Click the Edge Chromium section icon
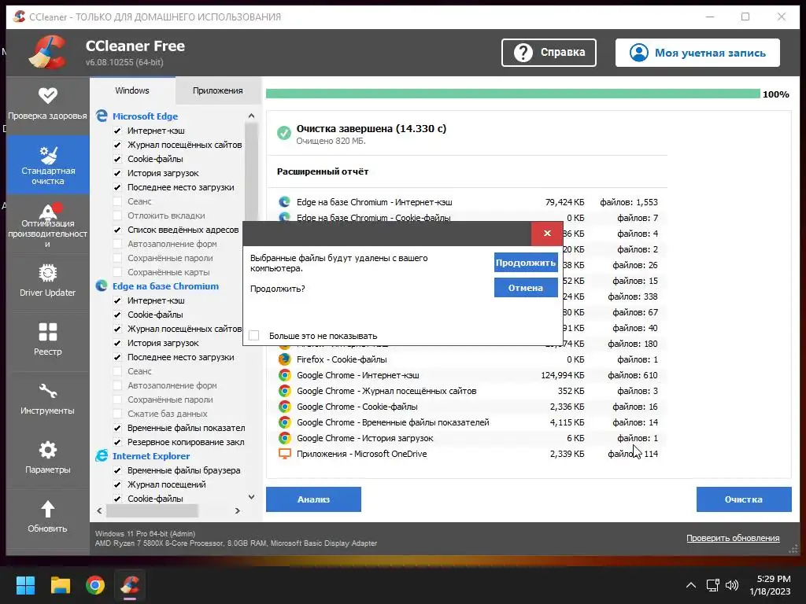The height and width of the screenshot is (604, 806). pyautogui.click(x=102, y=286)
